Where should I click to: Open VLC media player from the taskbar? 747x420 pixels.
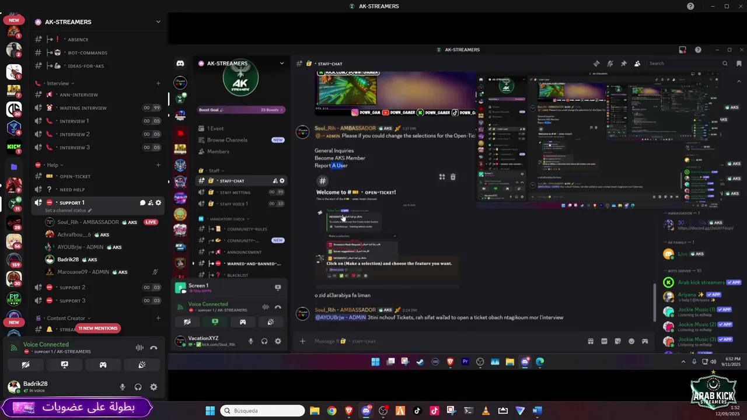(486, 411)
